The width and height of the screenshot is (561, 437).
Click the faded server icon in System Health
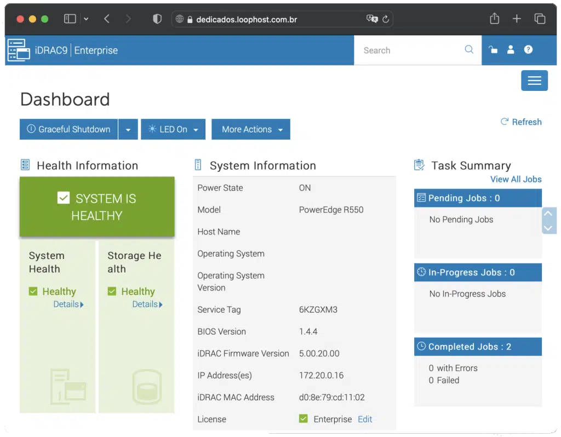[68, 387]
